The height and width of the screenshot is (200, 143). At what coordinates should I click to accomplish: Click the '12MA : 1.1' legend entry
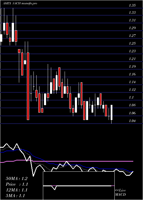[x=17, y=190]
